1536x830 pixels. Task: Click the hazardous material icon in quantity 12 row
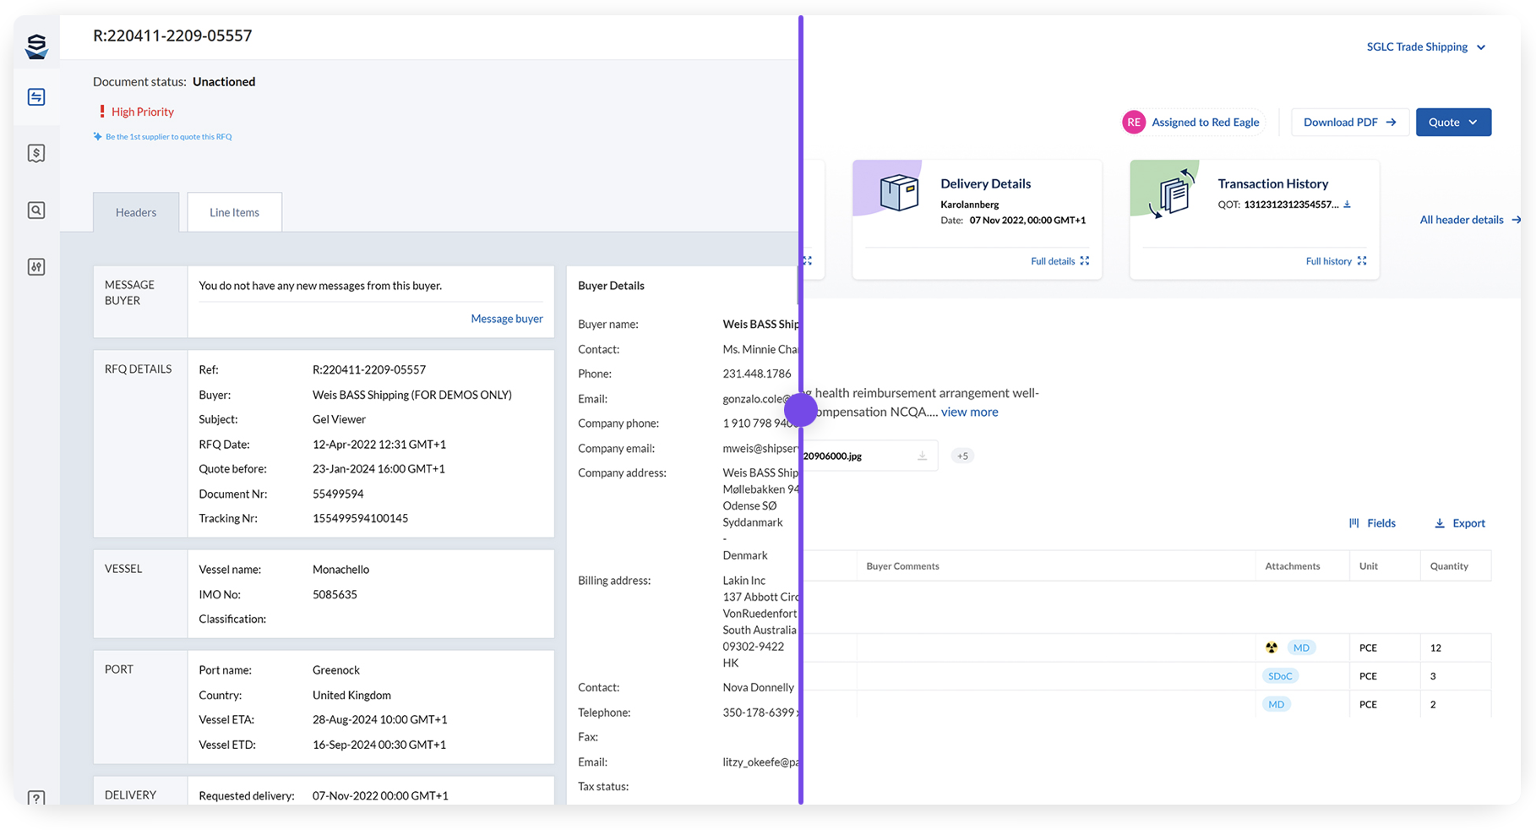[x=1272, y=647]
